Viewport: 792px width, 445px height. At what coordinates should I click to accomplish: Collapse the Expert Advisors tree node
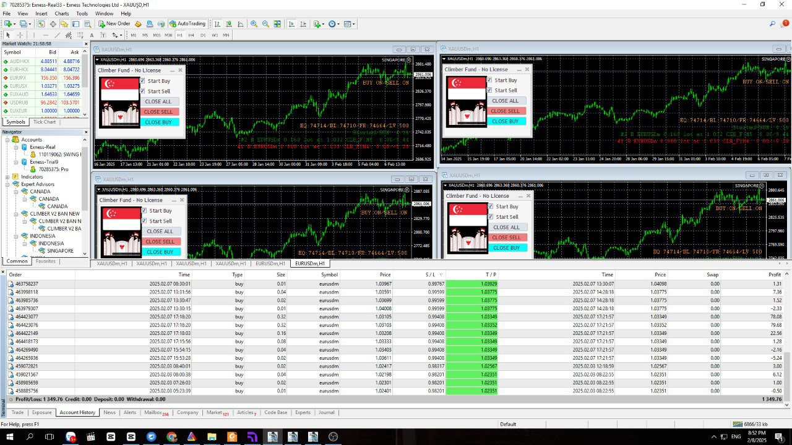coord(8,184)
